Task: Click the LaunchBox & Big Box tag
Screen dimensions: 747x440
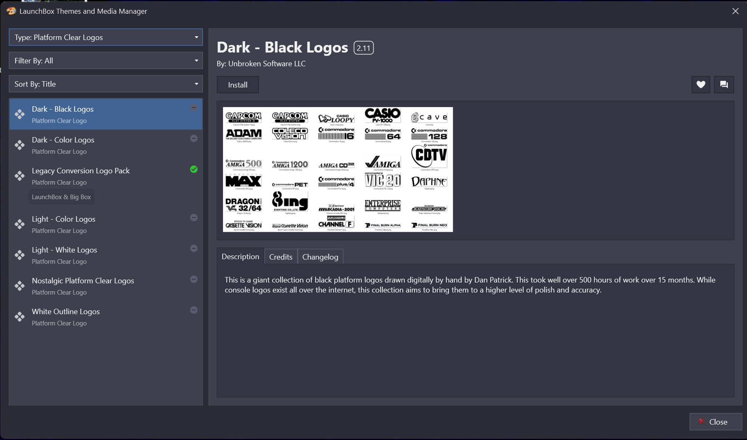Action: click(x=61, y=197)
